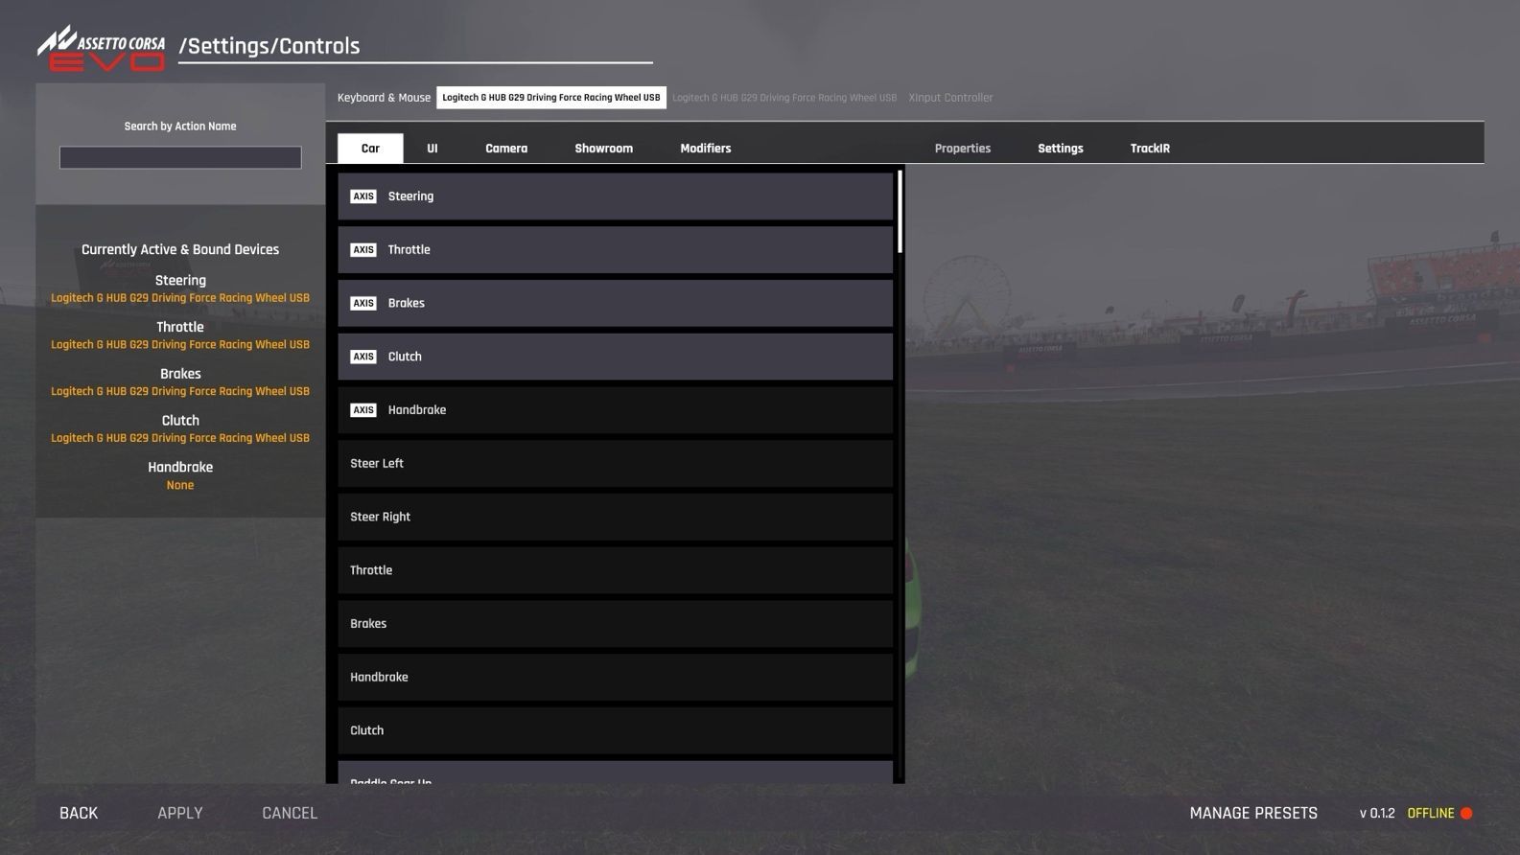Select the TrackIR tab

(x=1149, y=149)
